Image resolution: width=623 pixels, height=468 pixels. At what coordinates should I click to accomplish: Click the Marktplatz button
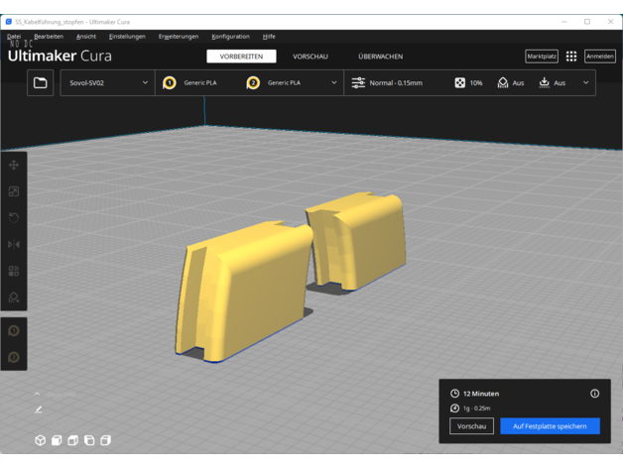pyautogui.click(x=542, y=57)
